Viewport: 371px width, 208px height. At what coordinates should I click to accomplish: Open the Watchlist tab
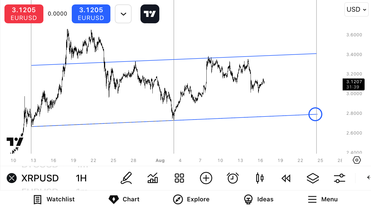coord(54,199)
